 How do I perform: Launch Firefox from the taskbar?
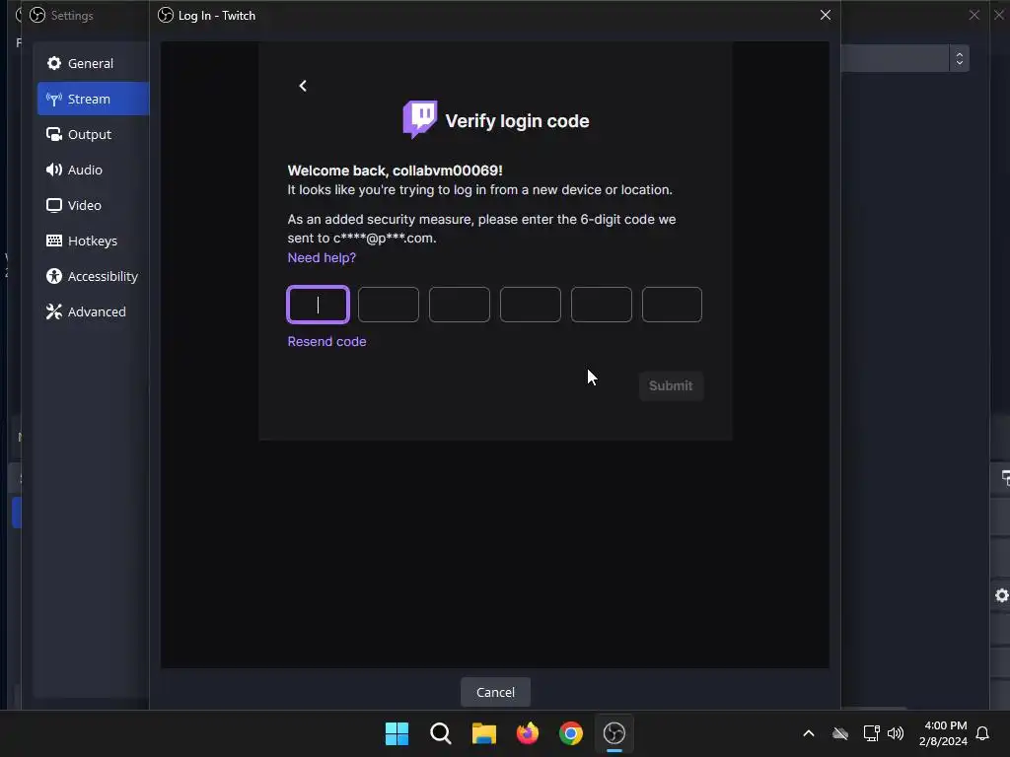528,733
